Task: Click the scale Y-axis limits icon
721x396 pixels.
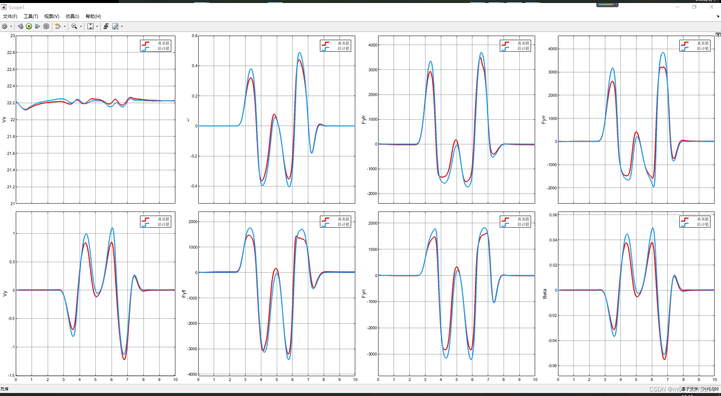Action: tap(91, 26)
